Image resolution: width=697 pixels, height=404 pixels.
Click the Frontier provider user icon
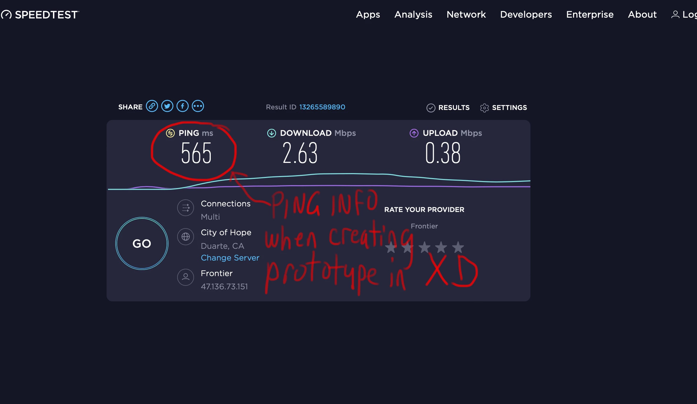tap(185, 277)
